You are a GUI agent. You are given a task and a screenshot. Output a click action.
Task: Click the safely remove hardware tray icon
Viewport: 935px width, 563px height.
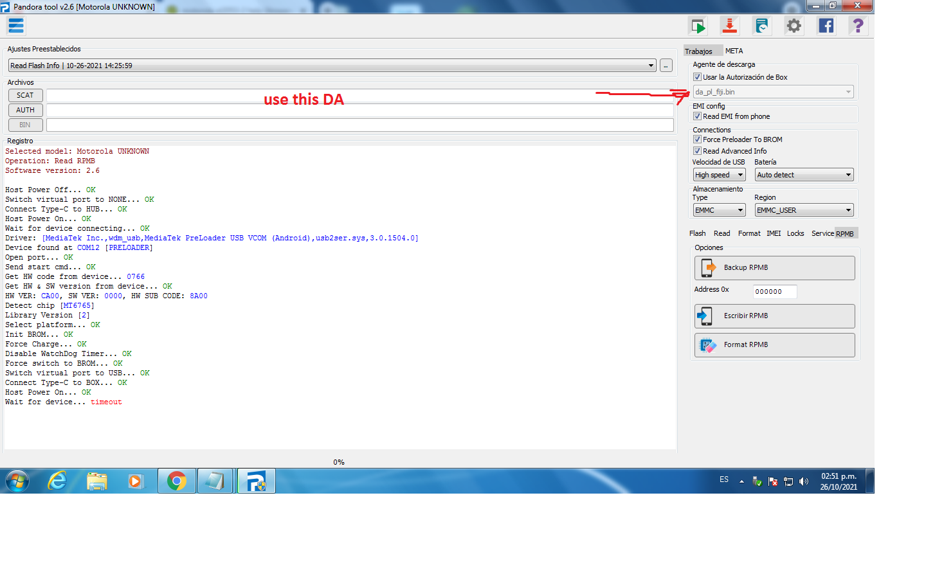(x=757, y=481)
